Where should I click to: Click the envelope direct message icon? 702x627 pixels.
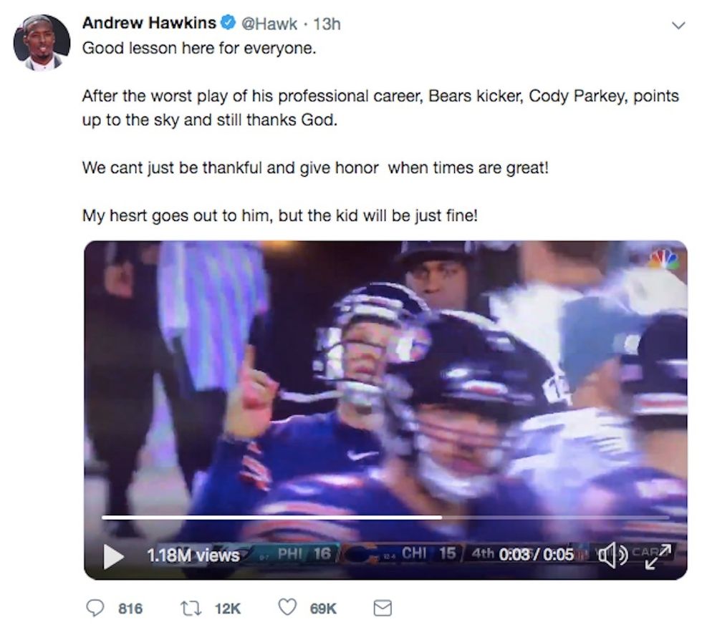coord(383,608)
